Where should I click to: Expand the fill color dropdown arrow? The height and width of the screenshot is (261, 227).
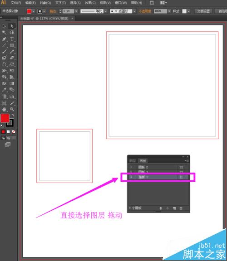(x=34, y=11)
